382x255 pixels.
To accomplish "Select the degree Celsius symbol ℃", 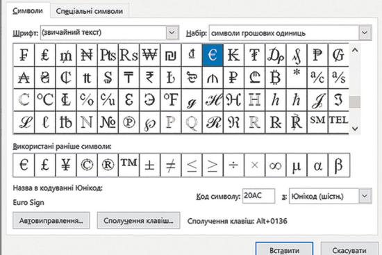I will (x=45, y=100).
